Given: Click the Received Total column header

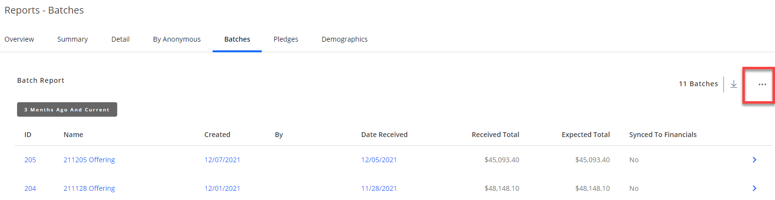Looking at the screenshot, I should click(495, 135).
